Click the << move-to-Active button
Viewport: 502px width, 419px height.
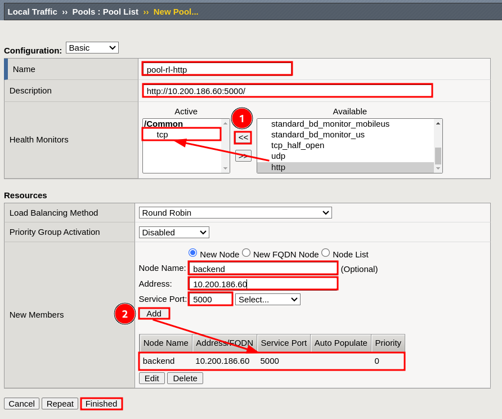click(243, 137)
